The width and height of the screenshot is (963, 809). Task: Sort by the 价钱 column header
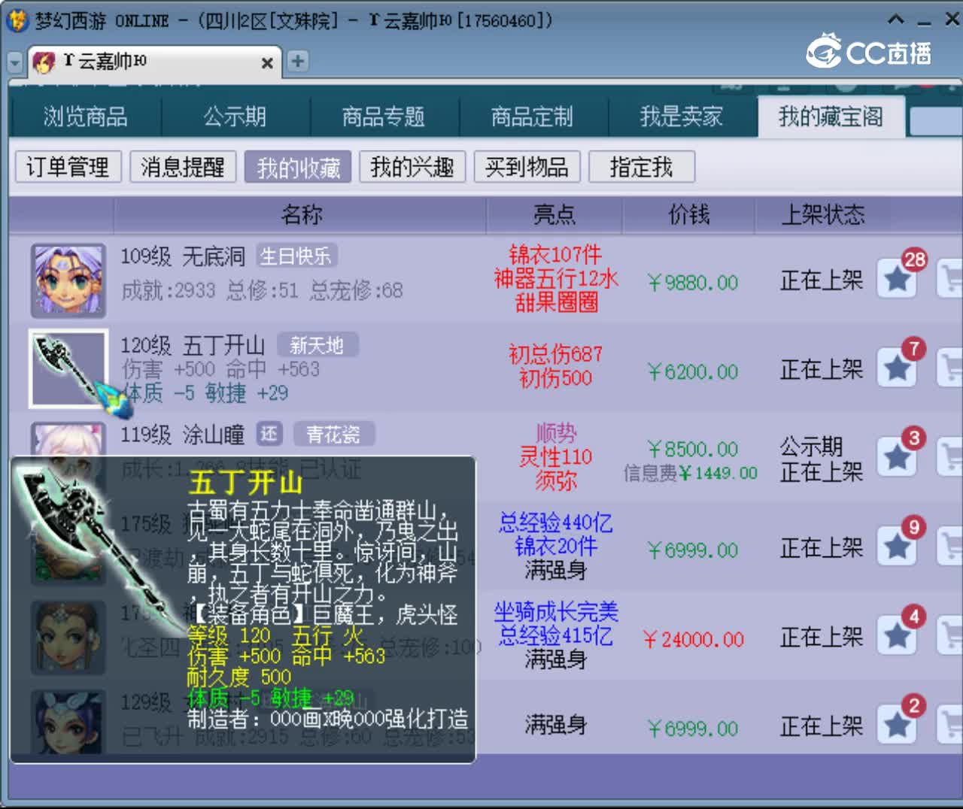point(688,215)
